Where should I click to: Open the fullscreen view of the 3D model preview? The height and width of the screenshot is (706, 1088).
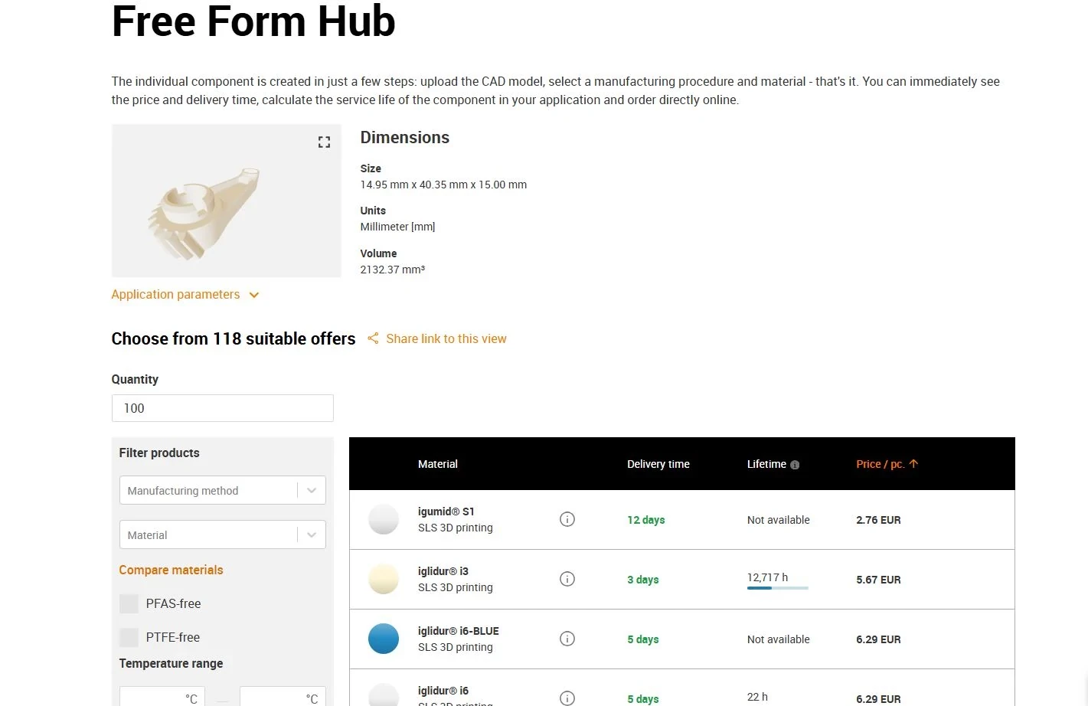324,142
